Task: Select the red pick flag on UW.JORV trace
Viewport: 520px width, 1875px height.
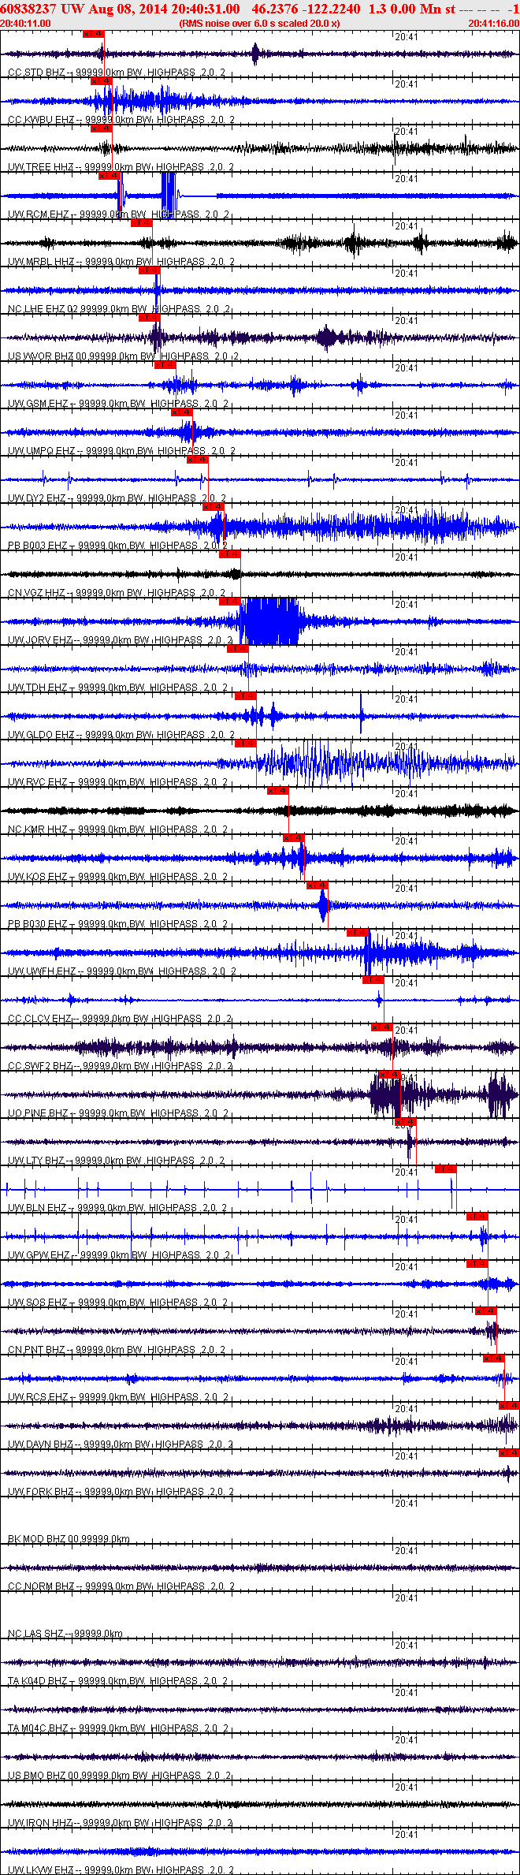Action: click(x=229, y=602)
